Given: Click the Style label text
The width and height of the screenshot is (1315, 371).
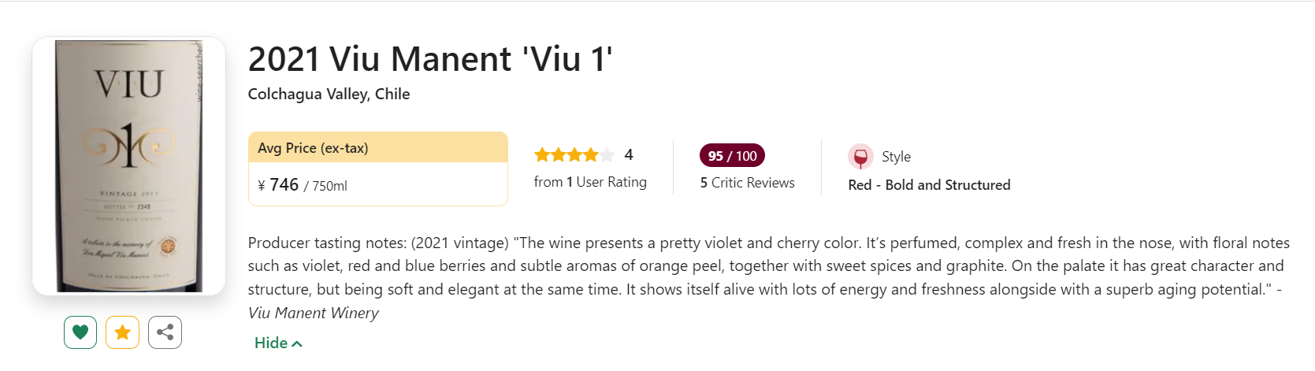Looking at the screenshot, I should pyautogui.click(x=896, y=157).
